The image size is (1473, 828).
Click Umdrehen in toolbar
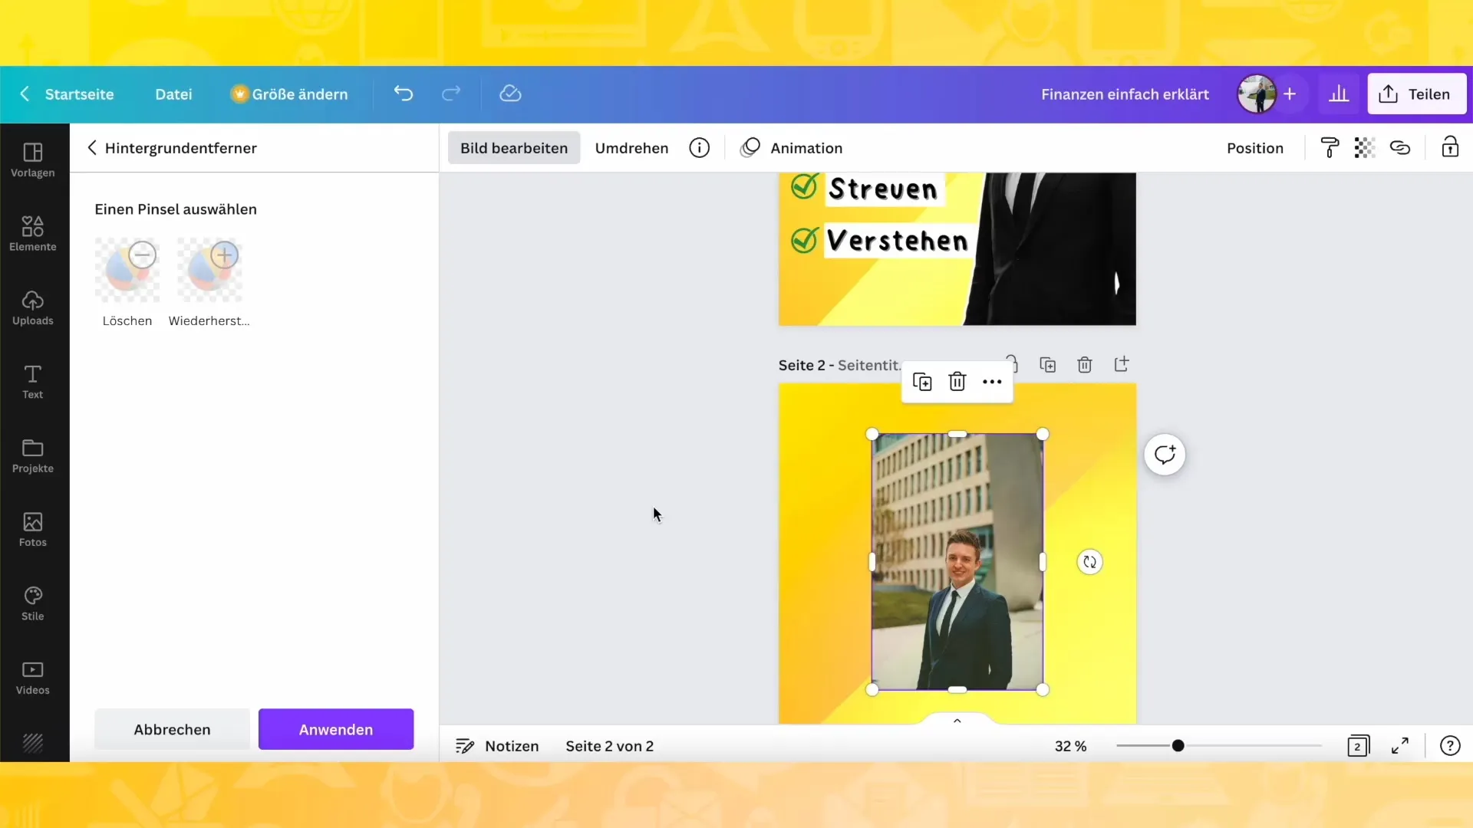[x=631, y=148]
